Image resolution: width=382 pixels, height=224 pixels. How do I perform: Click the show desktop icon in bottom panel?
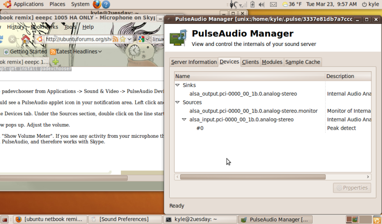click(5, 219)
